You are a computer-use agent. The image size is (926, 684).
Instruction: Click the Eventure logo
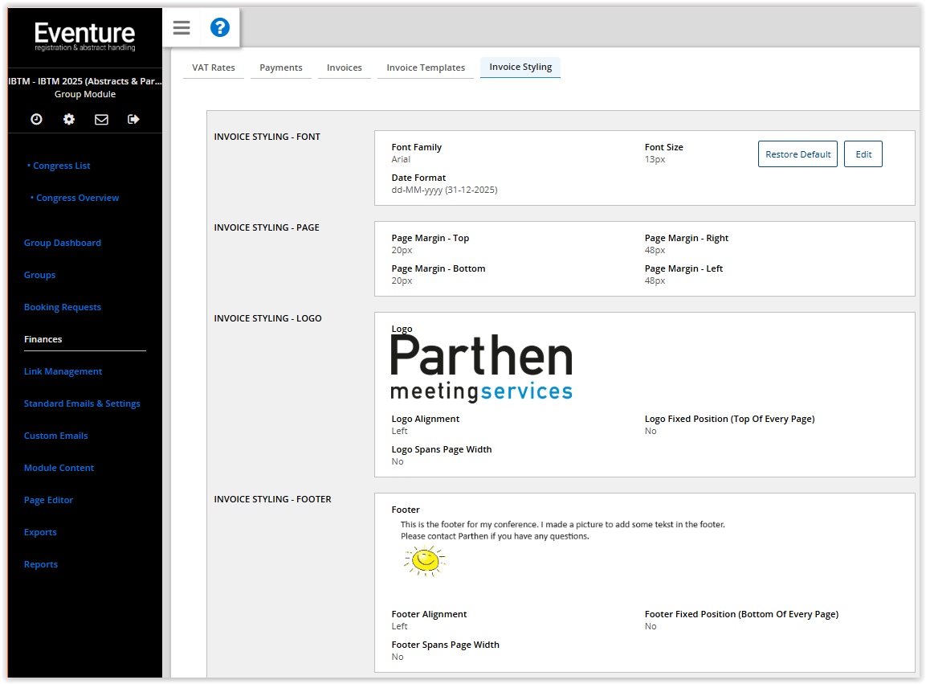click(85, 36)
